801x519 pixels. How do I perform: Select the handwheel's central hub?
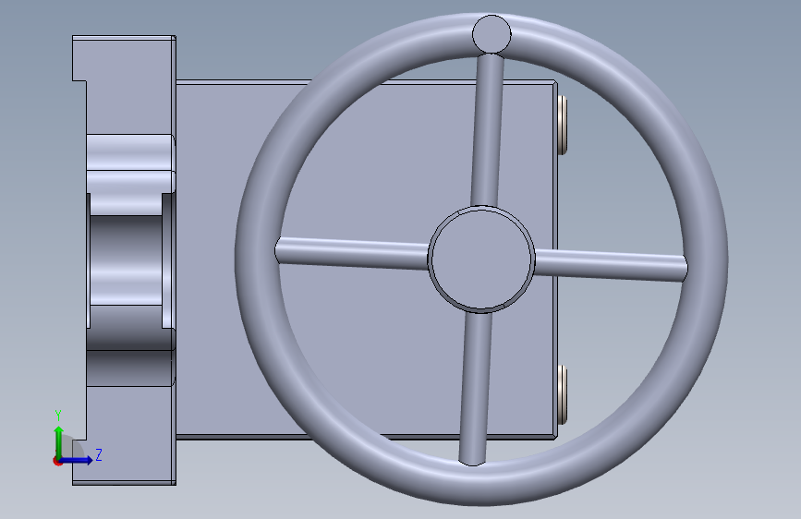click(481, 259)
